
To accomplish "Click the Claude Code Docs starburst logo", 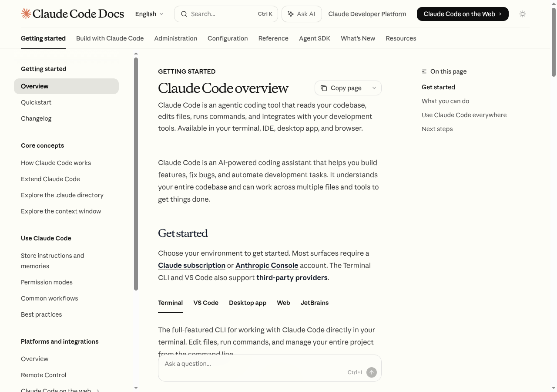I will pyautogui.click(x=26, y=14).
